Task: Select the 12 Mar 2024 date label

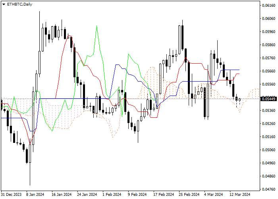Action: coord(240,195)
